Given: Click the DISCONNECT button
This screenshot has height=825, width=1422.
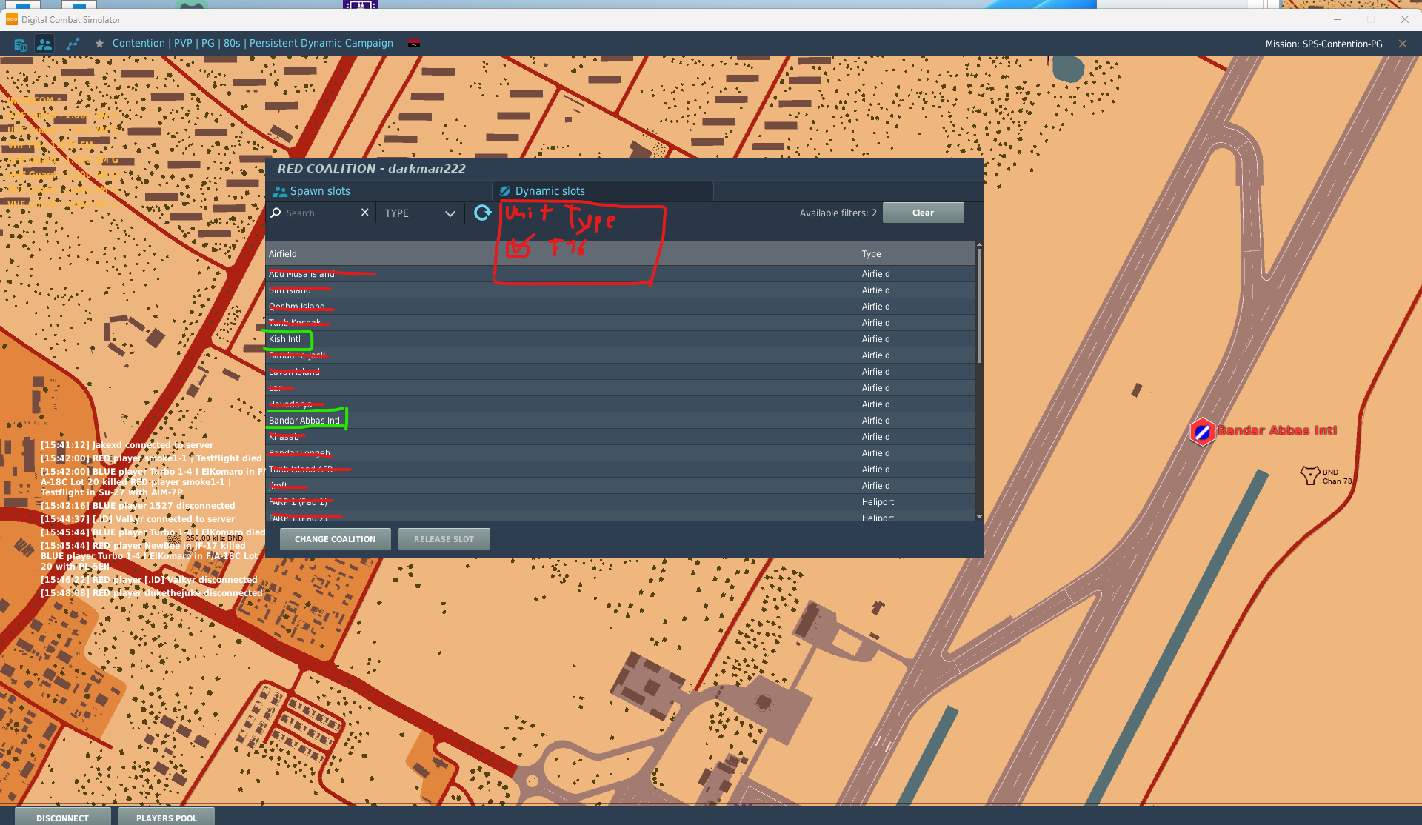Looking at the screenshot, I should point(62,818).
